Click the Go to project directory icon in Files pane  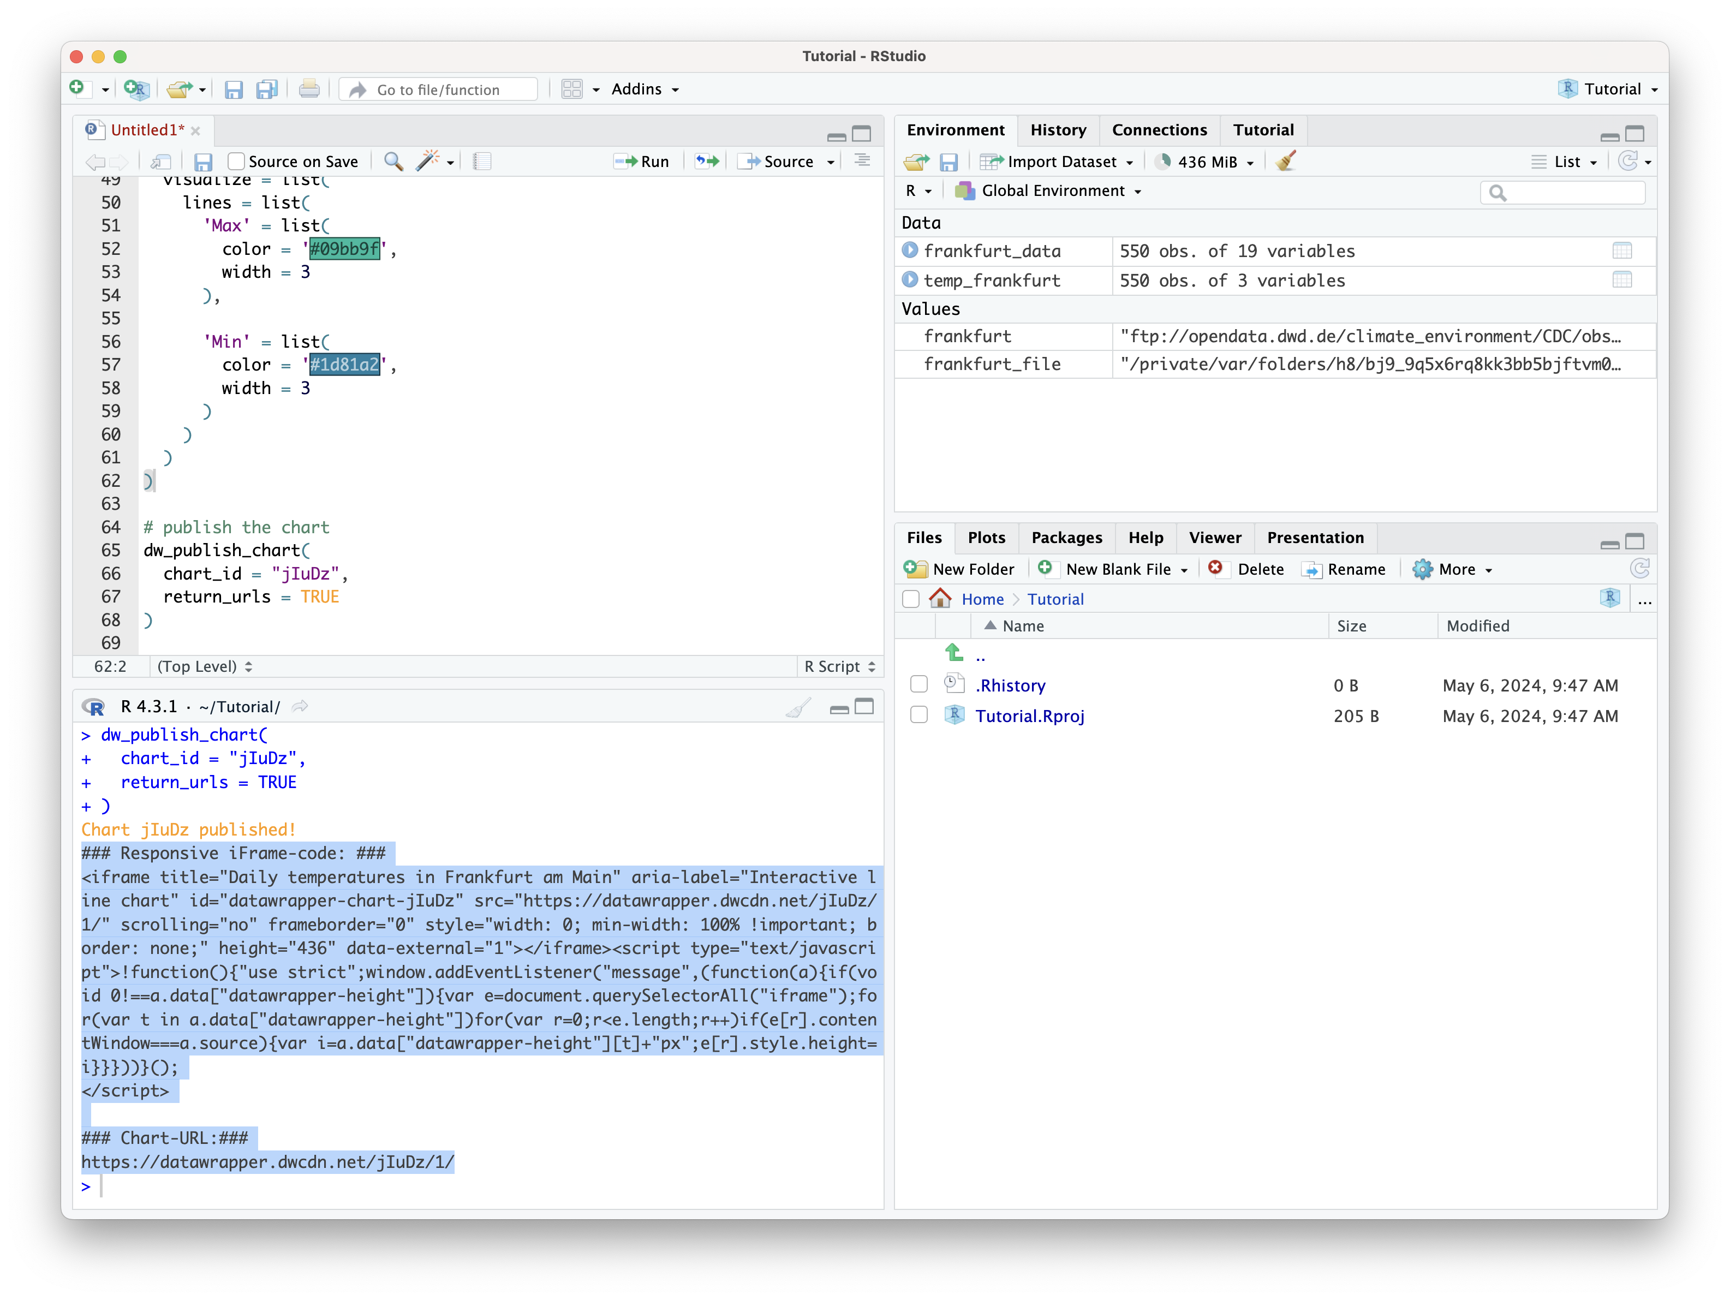pos(1609,598)
